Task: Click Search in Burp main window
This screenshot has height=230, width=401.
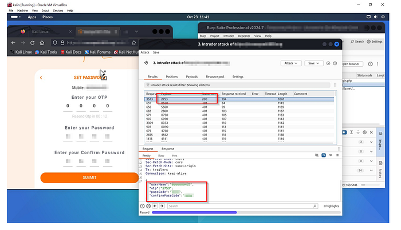Action: click(x=357, y=42)
